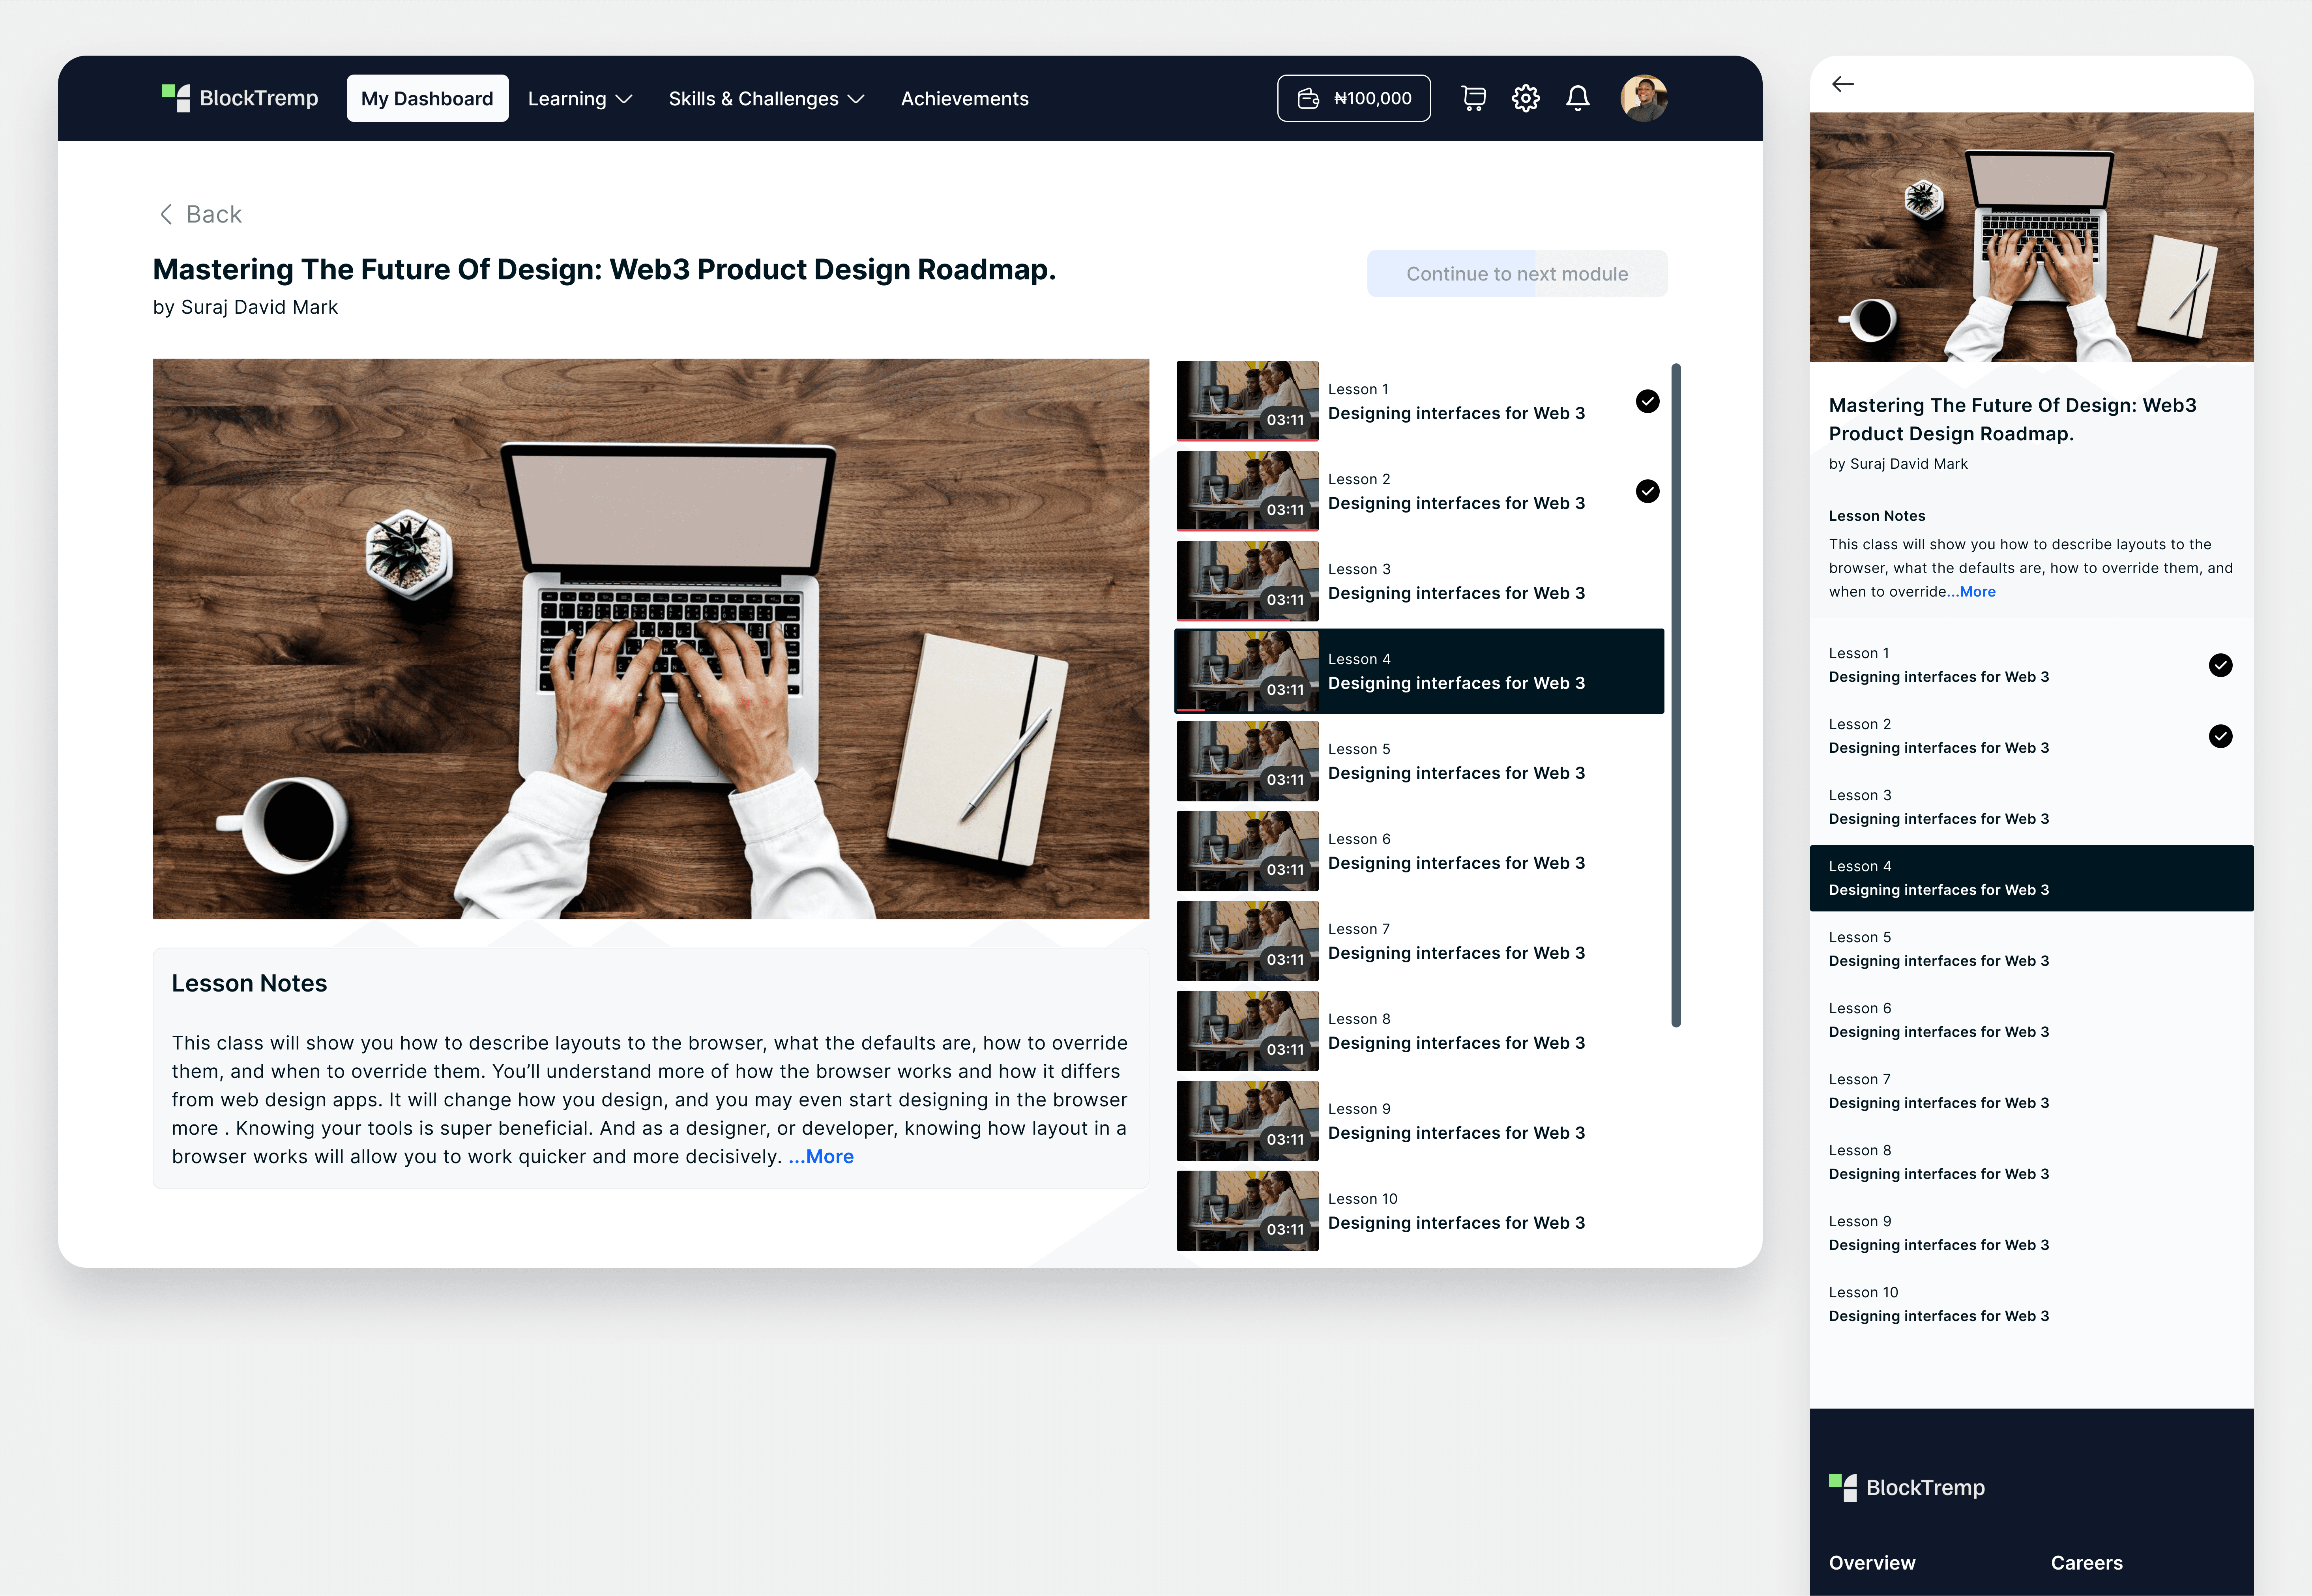The width and height of the screenshot is (2312, 1596).
Task: Open the profile avatar menu
Action: 1643,98
